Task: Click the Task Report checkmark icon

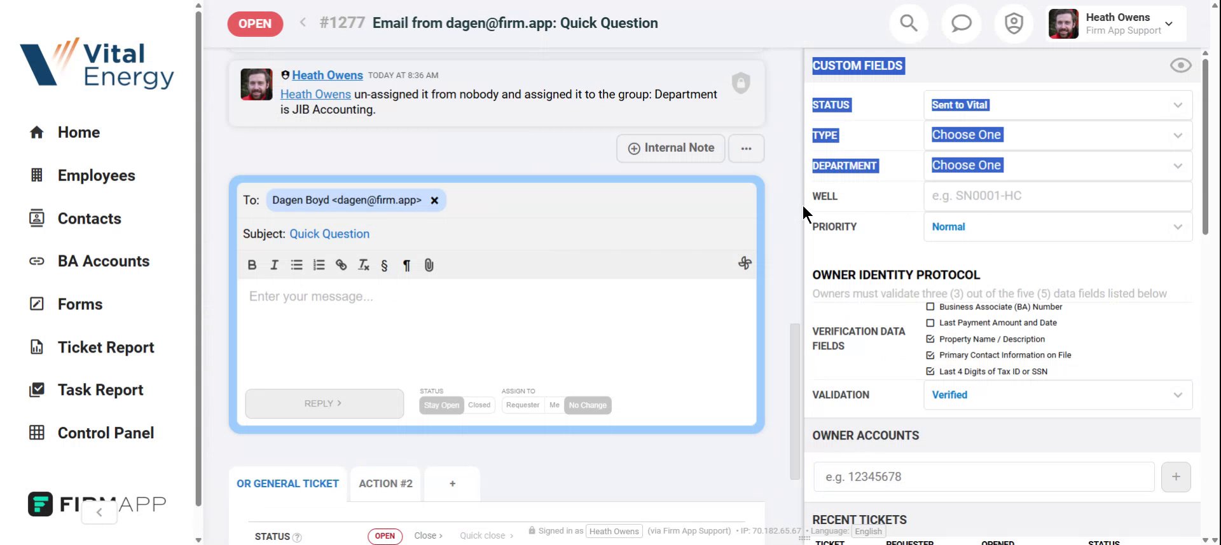Action: coord(37,389)
